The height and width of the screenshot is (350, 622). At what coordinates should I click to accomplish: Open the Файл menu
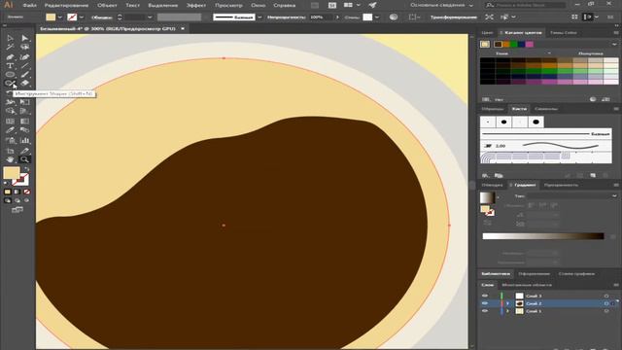point(30,5)
